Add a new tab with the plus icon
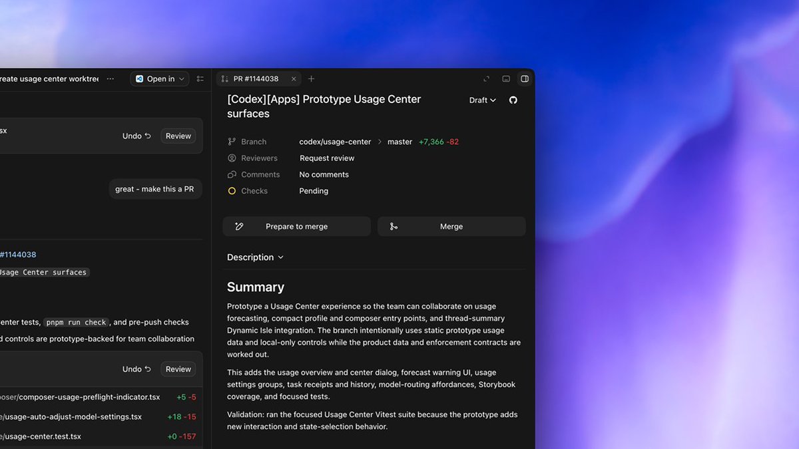 pyautogui.click(x=311, y=78)
